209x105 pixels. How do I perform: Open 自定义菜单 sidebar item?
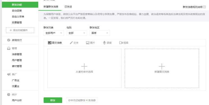tap(18, 17)
